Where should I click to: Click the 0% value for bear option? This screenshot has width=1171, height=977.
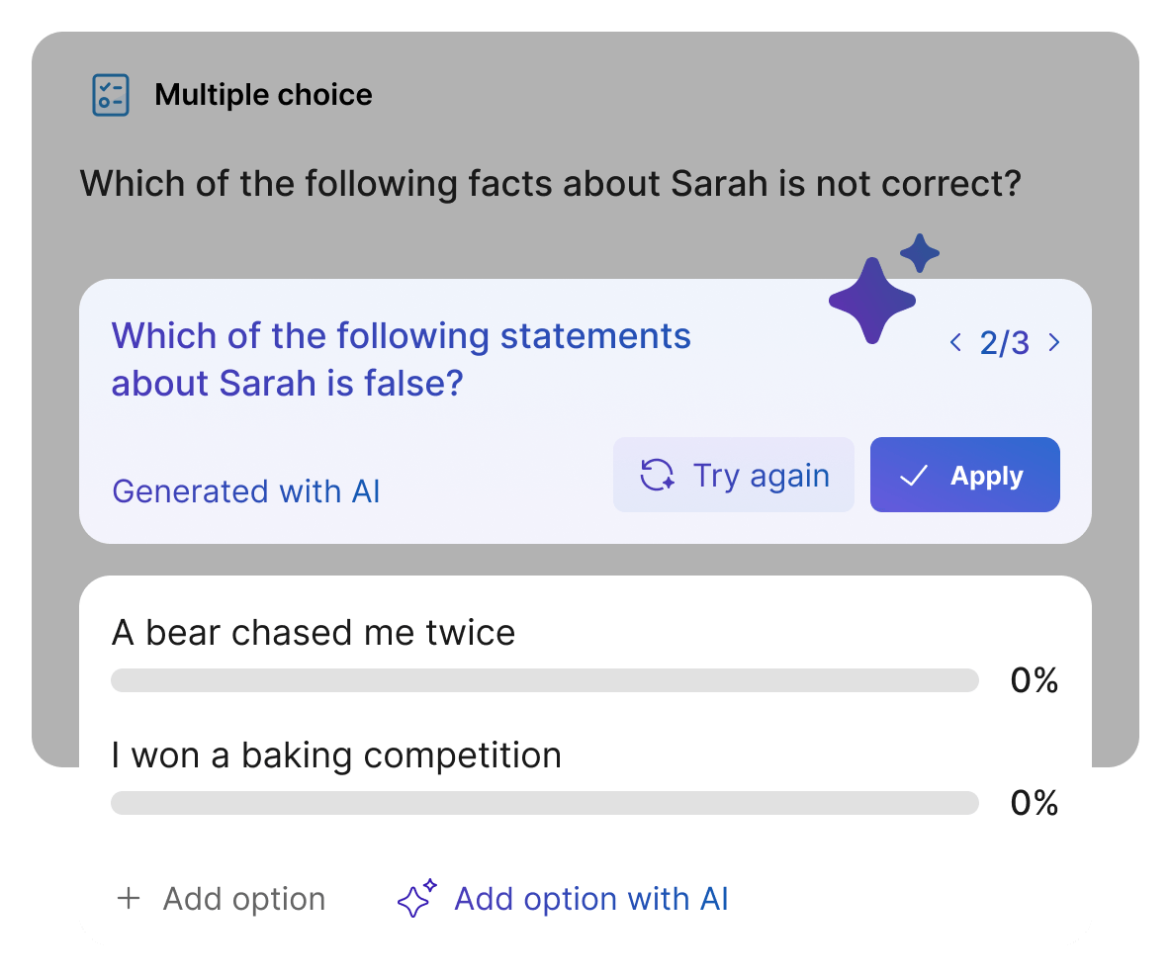(x=1034, y=680)
